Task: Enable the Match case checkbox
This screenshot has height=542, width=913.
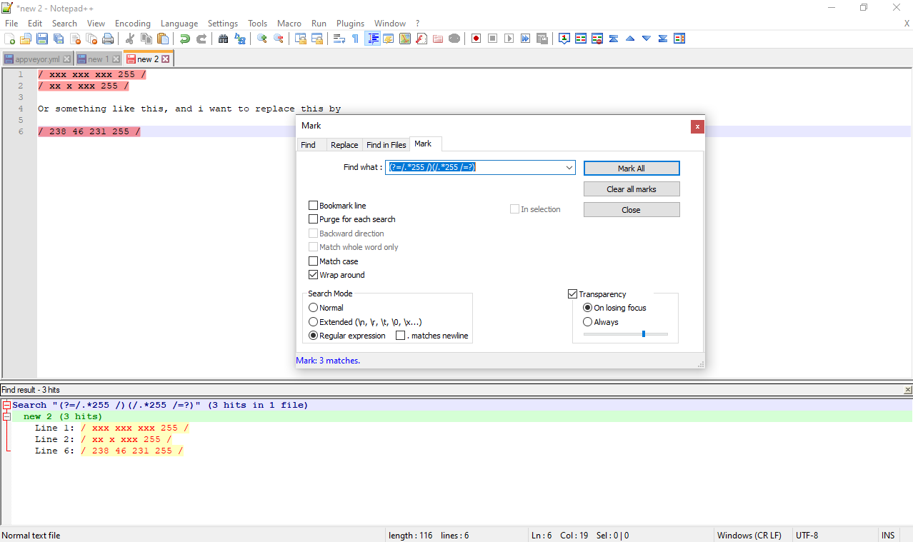Action: click(x=313, y=261)
